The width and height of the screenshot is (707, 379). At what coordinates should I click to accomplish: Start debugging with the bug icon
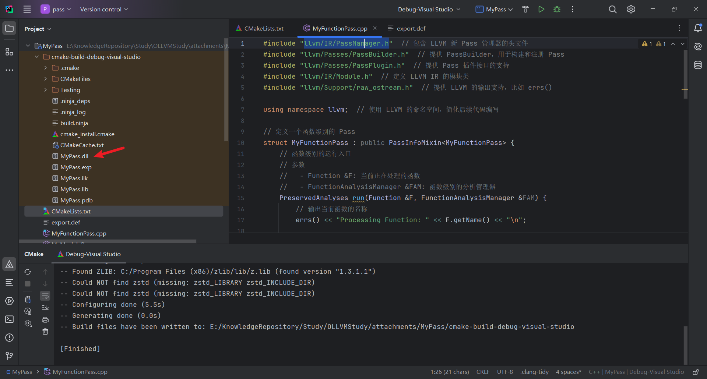point(557,10)
